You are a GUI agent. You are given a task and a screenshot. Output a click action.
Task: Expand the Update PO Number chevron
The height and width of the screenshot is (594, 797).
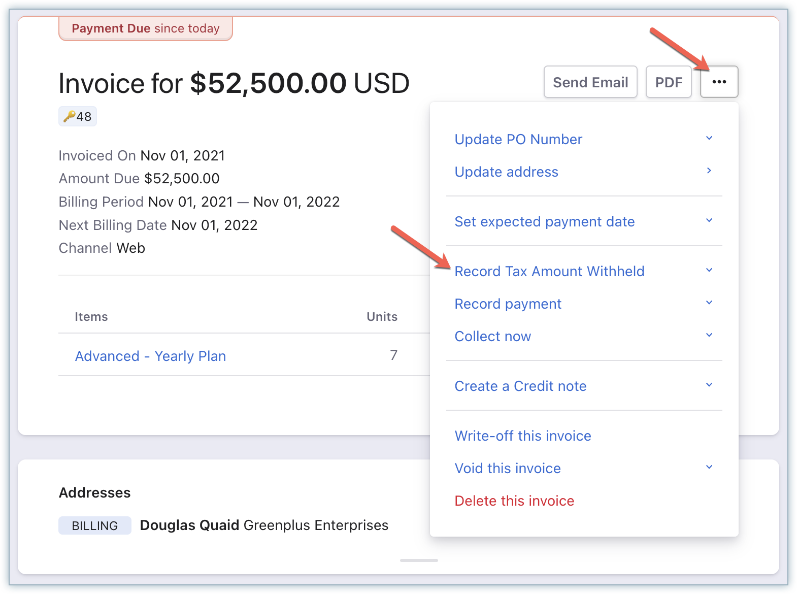click(x=709, y=138)
